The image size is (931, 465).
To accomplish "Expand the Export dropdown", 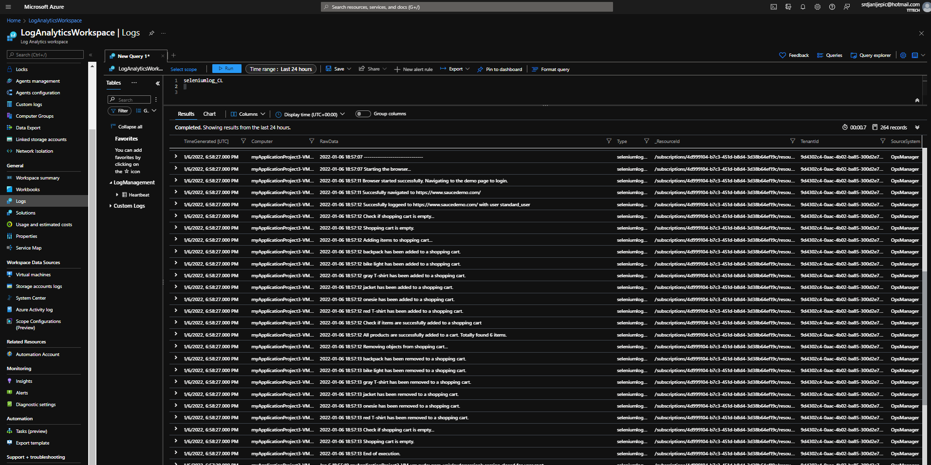I will pyautogui.click(x=455, y=69).
